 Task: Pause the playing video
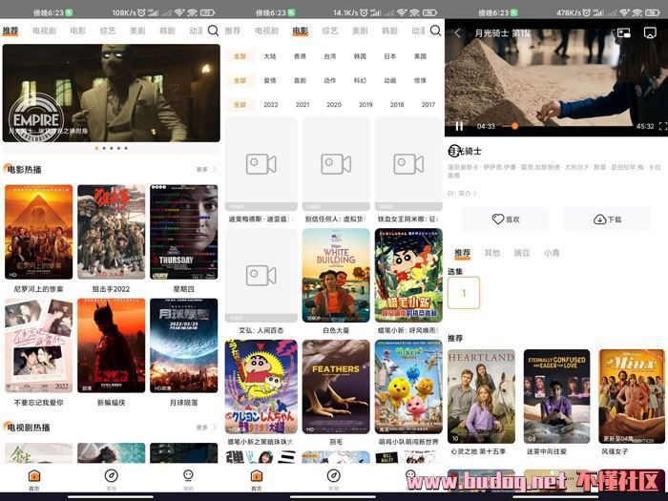(459, 126)
